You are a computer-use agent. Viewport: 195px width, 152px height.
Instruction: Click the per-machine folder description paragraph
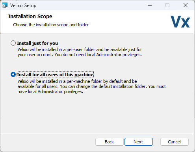coord(92,86)
